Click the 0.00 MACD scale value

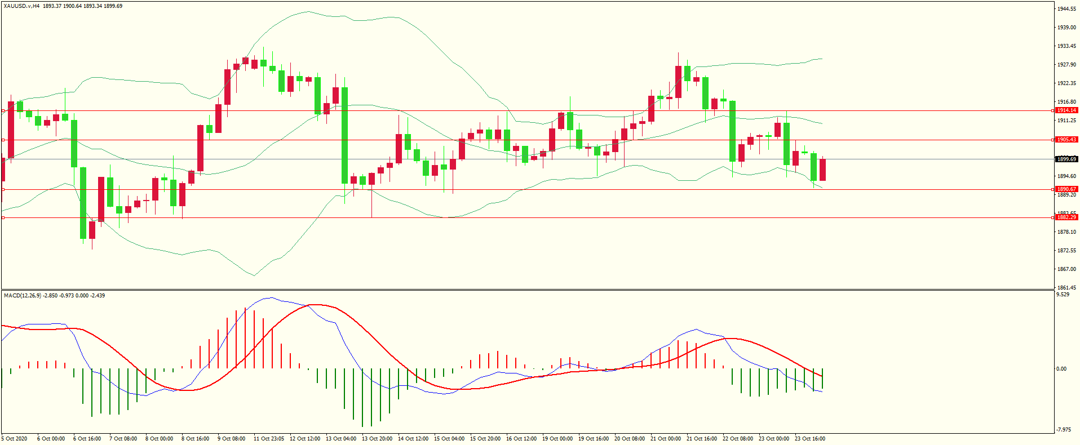coord(1061,369)
